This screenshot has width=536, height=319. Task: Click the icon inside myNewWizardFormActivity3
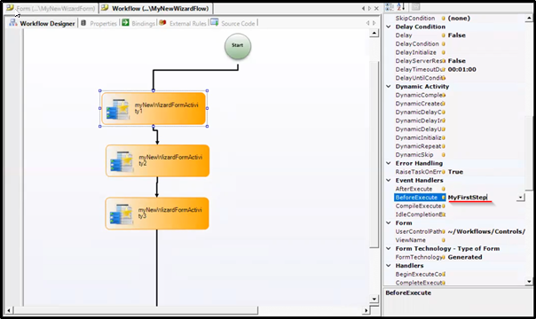tap(121, 214)
